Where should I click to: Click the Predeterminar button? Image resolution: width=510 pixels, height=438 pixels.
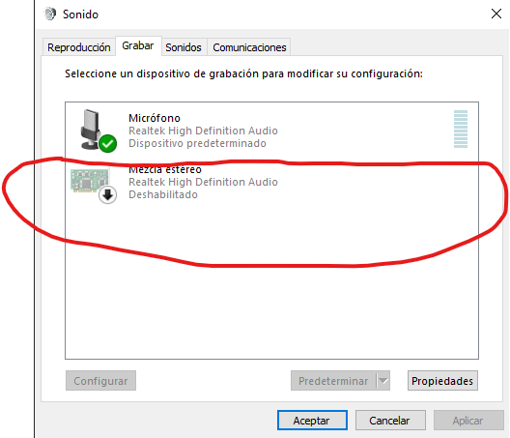pyautogui.click(x=333, y=380)
